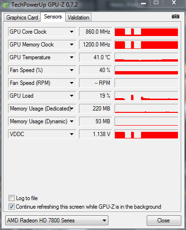The height and width of the screenshot is (230, 186).
Task: Click the GPU-Z app icon in title bar
Action: point(6,5)
